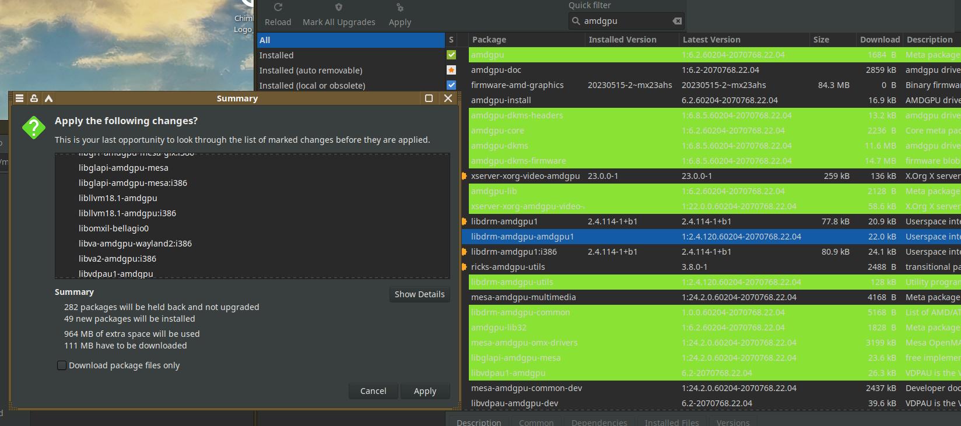Open the Summary window menu icon
The image size is (961, 426).
19,98
